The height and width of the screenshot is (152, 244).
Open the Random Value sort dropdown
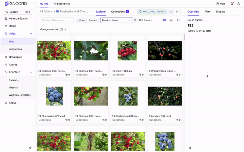pyautogui.click(x=116, y=20)
